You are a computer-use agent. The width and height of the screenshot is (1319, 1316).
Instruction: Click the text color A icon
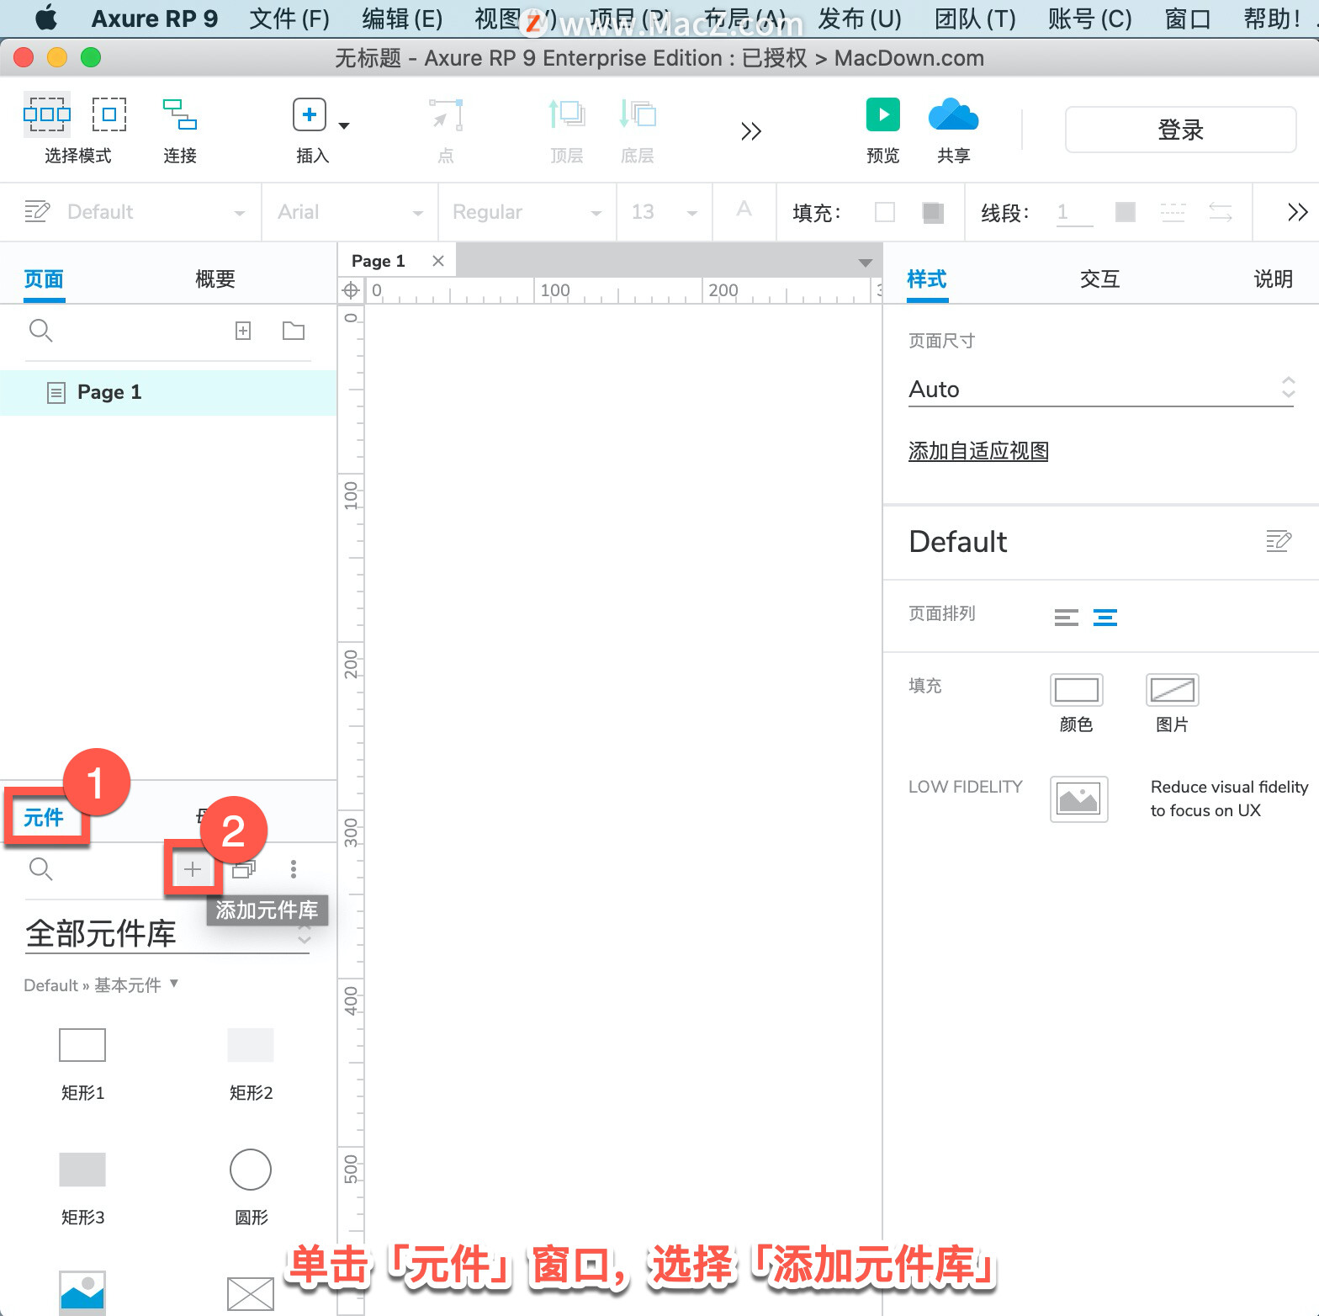tap(744, 210)
